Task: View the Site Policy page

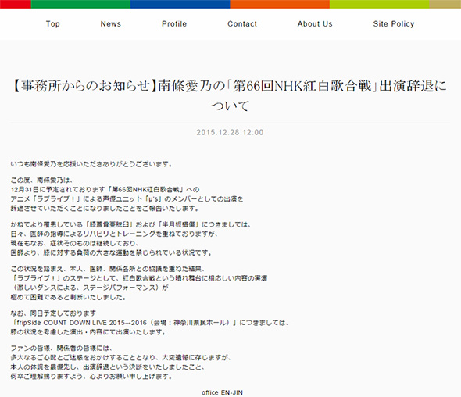Action: (394, 23)
